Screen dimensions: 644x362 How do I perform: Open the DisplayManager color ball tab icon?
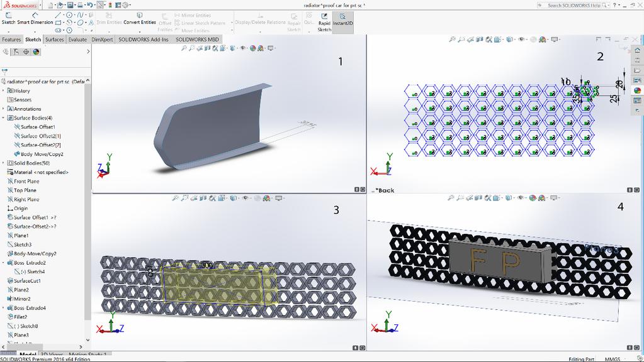(x=36, y=52)
